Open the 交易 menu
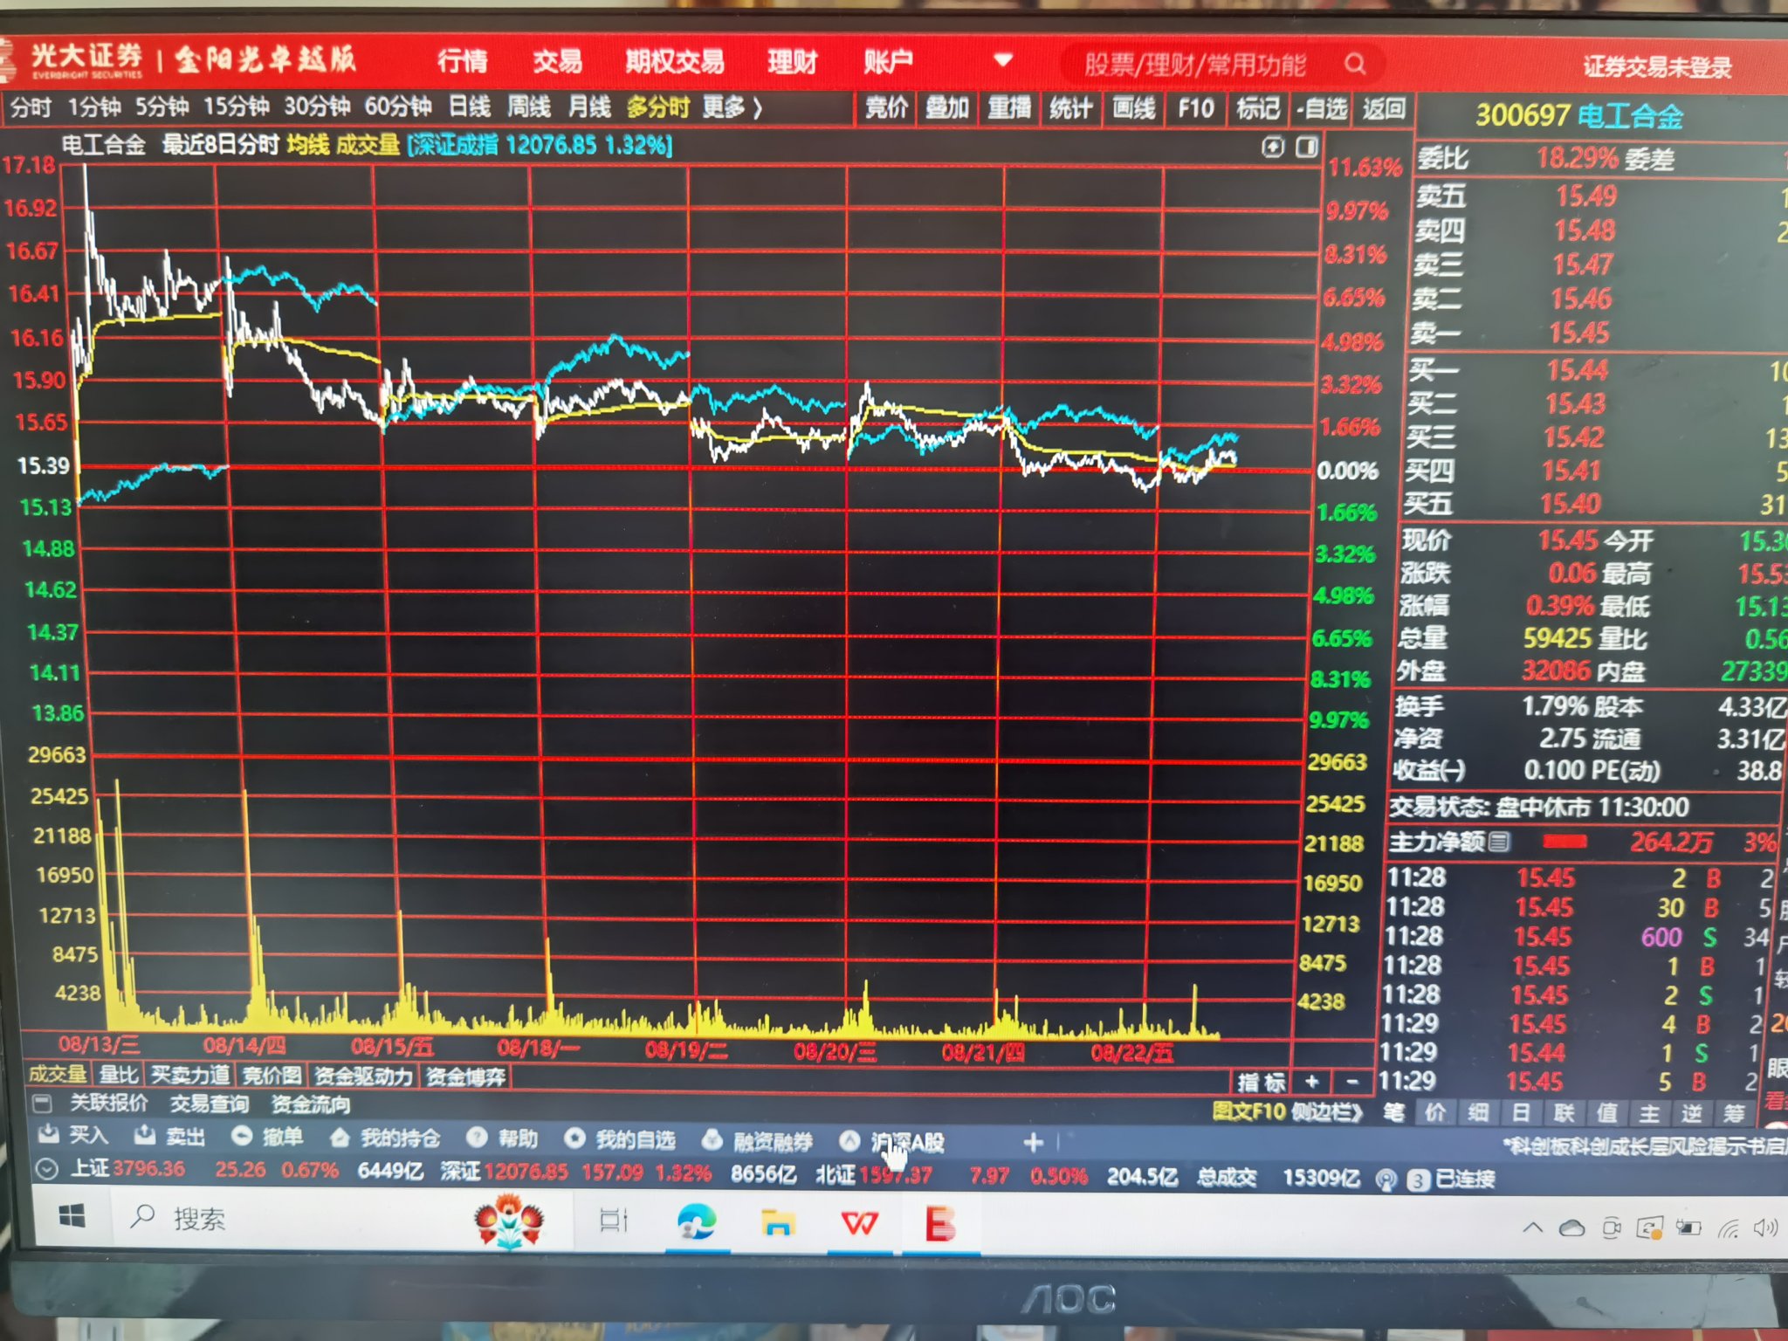The image size is (1788, 1341). coord(557,61)
